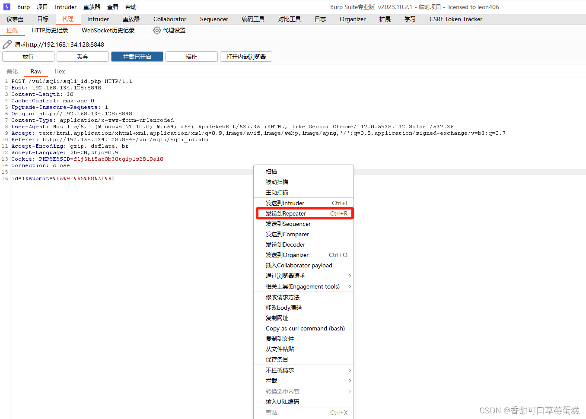Choose Copy as curl command (bash)
This screenshot has height=419, width=586.
(x=303, y=328)
